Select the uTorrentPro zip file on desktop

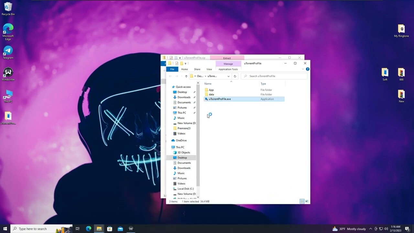8,118
